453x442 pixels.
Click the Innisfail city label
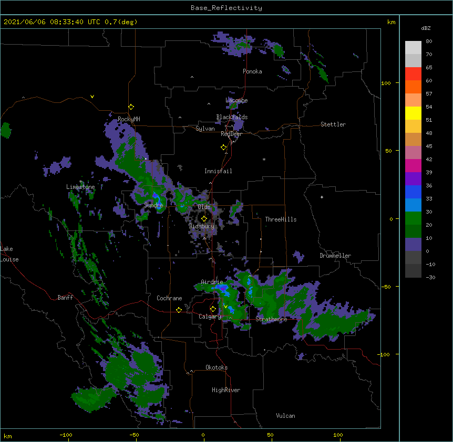218,171
